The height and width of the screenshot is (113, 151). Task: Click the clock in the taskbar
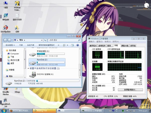point(143,111)
